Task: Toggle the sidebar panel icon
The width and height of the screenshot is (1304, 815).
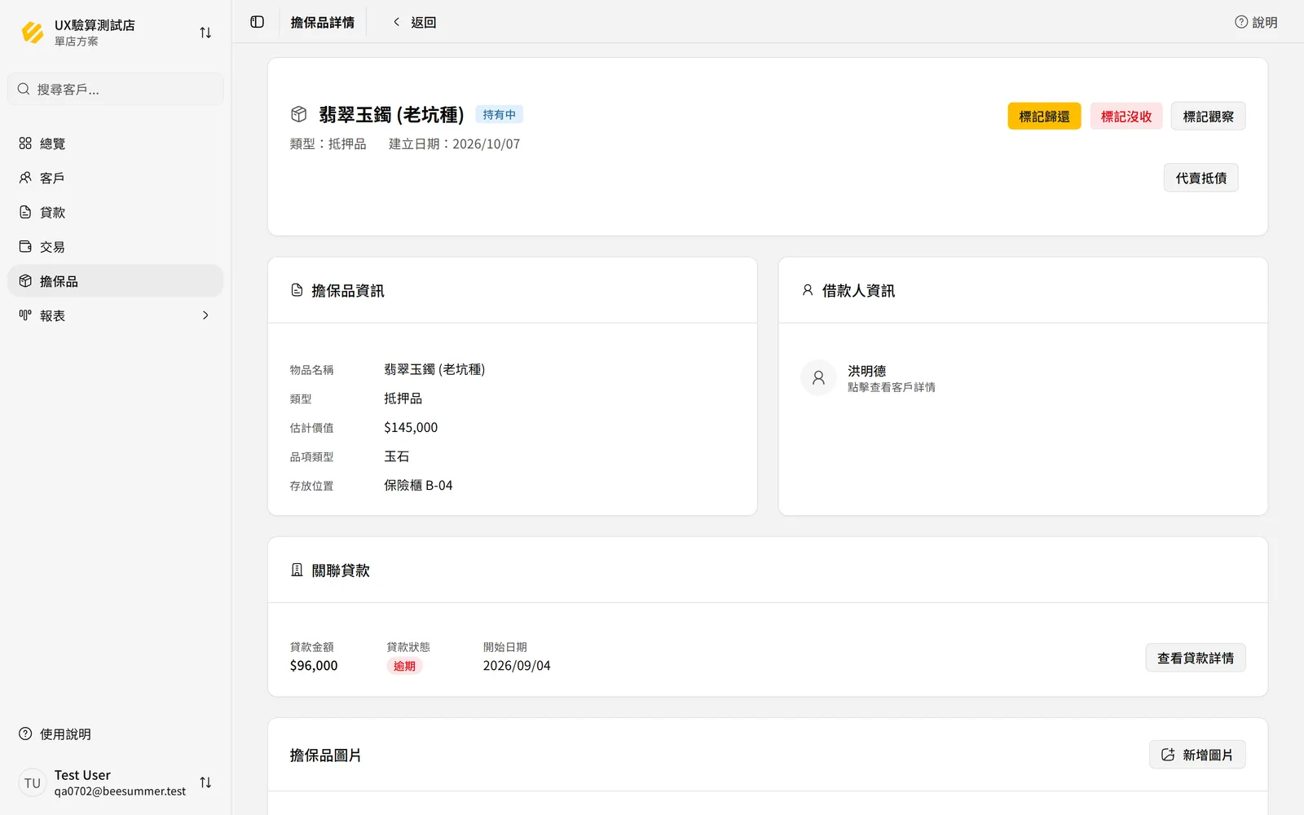Action: tap(258, 22)
